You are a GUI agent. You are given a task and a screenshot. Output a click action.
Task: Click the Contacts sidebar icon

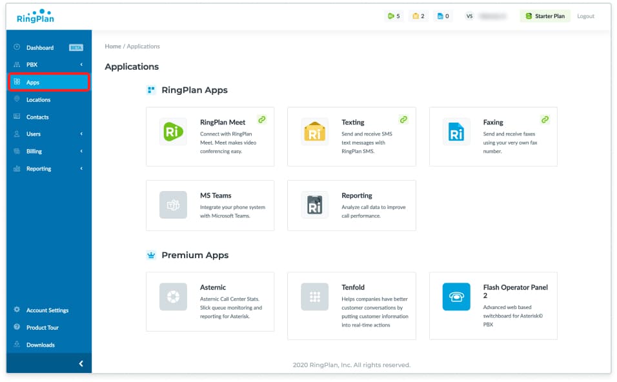pos(17,116)
